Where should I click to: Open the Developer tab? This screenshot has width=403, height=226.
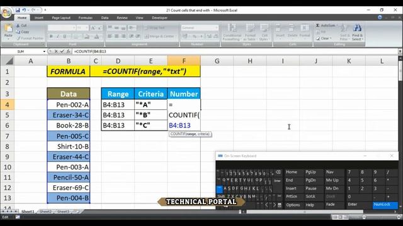(159, 18)
